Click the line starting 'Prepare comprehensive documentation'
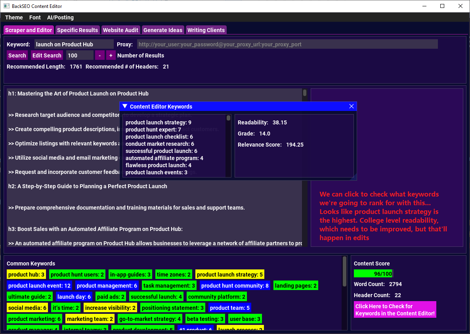The height and width of the screenshot is (334, 470). 126,208
